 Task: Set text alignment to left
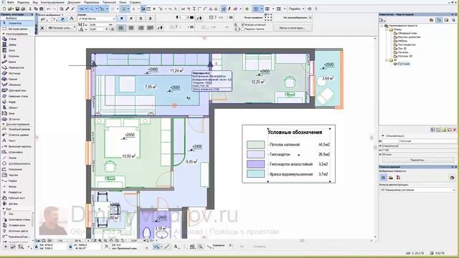pos(121,28)
